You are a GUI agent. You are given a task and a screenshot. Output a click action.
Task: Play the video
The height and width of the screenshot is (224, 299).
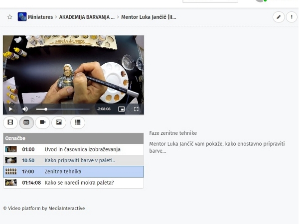(x=10, y=109)
